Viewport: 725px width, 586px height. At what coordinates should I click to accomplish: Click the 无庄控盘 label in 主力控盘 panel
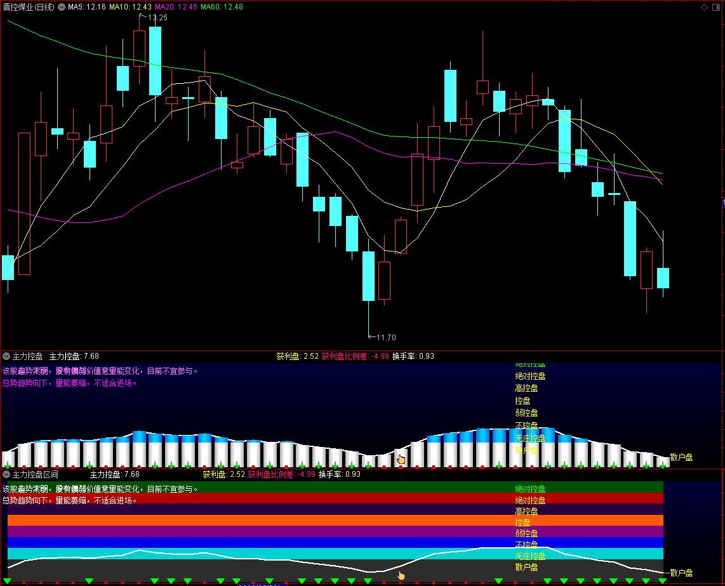(x=530, y=438)
